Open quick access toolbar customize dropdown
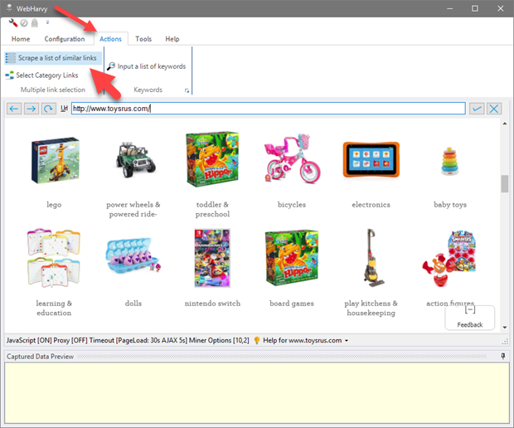Viewport: 514px width, 428px height. (x=47, y=22)
